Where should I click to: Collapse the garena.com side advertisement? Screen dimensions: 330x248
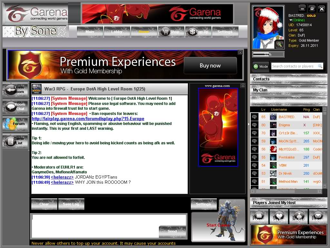click(243, 85)
